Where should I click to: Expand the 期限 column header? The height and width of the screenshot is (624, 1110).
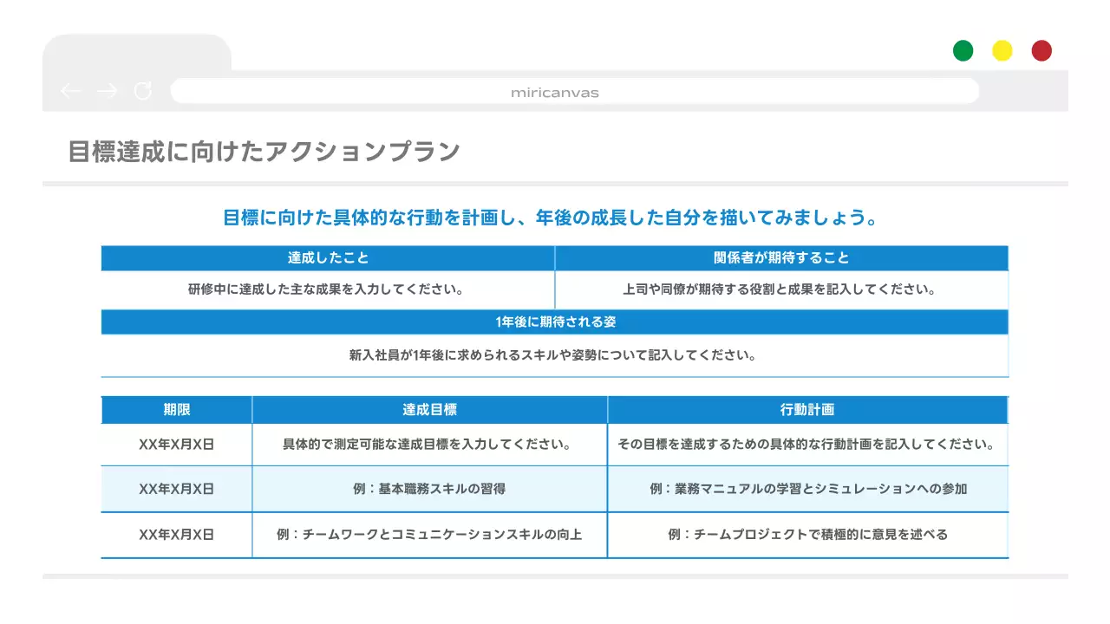[176, 409]
